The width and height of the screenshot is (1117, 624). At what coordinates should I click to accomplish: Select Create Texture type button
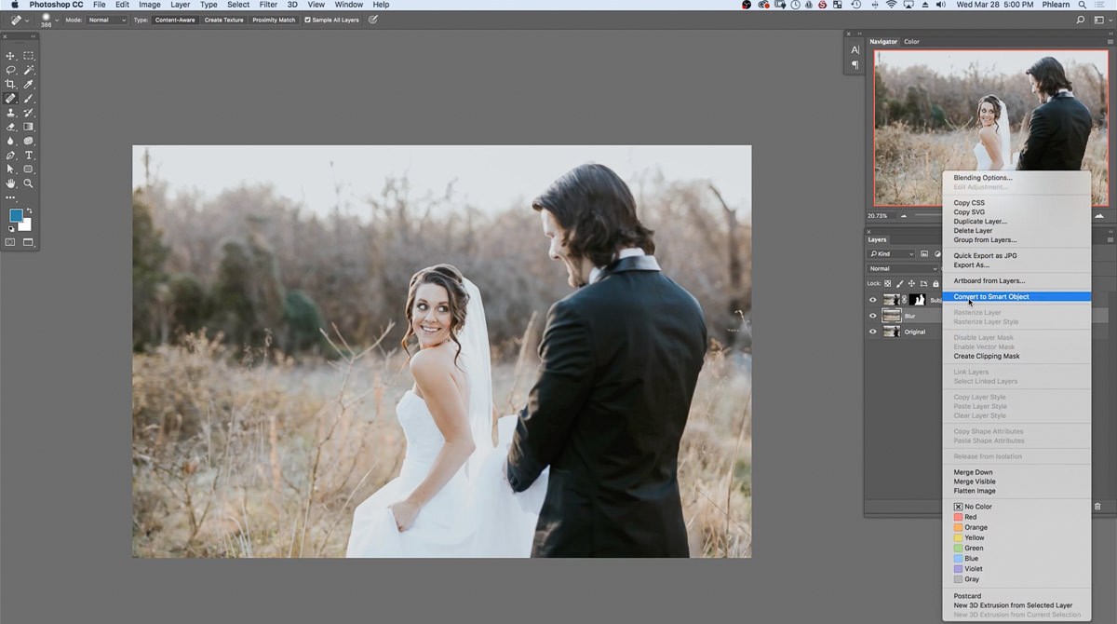(x=224, y=20)
